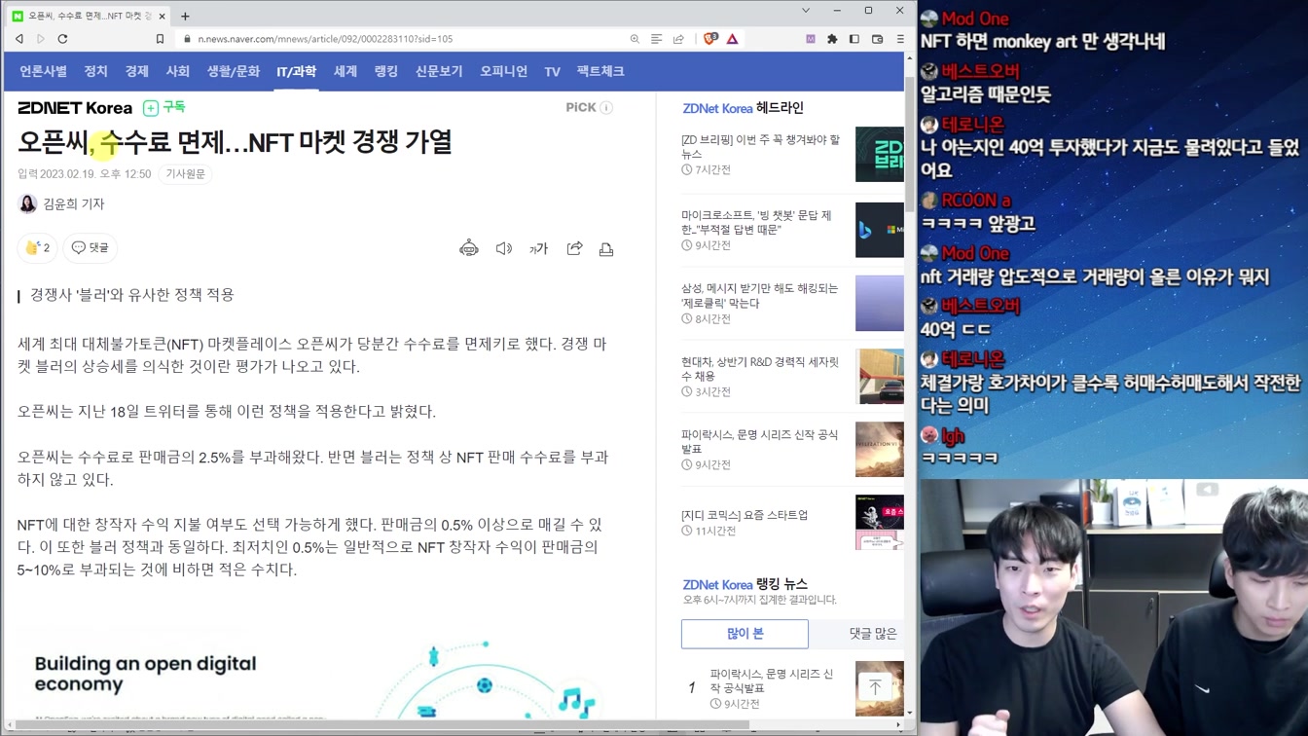Open the tab search dropdown arrow

(x=806, y=11)
